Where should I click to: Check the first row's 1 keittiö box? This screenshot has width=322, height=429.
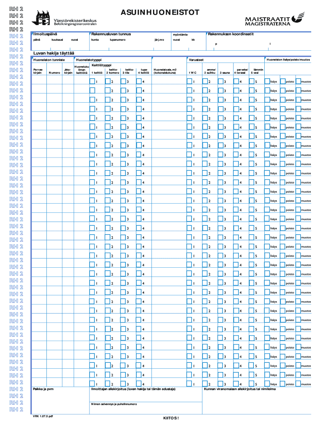[x=92, y=81]
